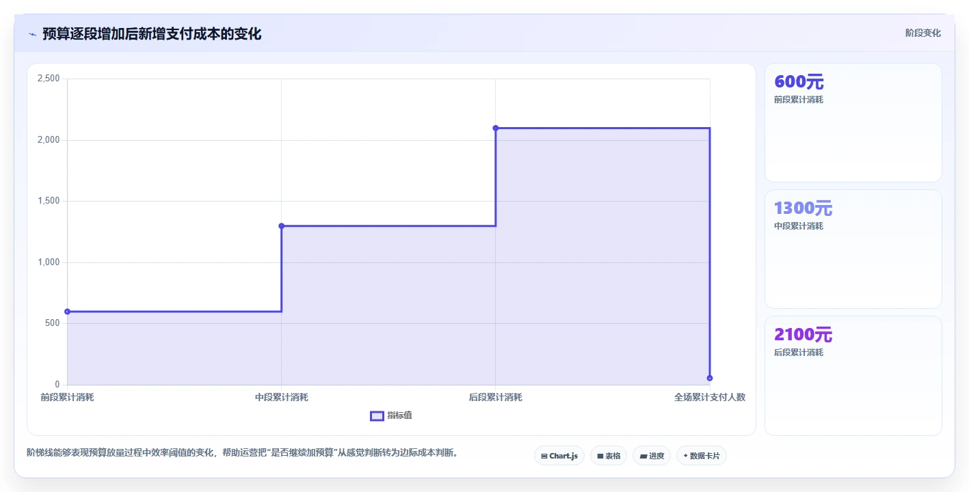969x492 pixels.
Task: Click the chart title 预算逐段增加后新增支付成本的变化
Action: click(x=152, y=33)
